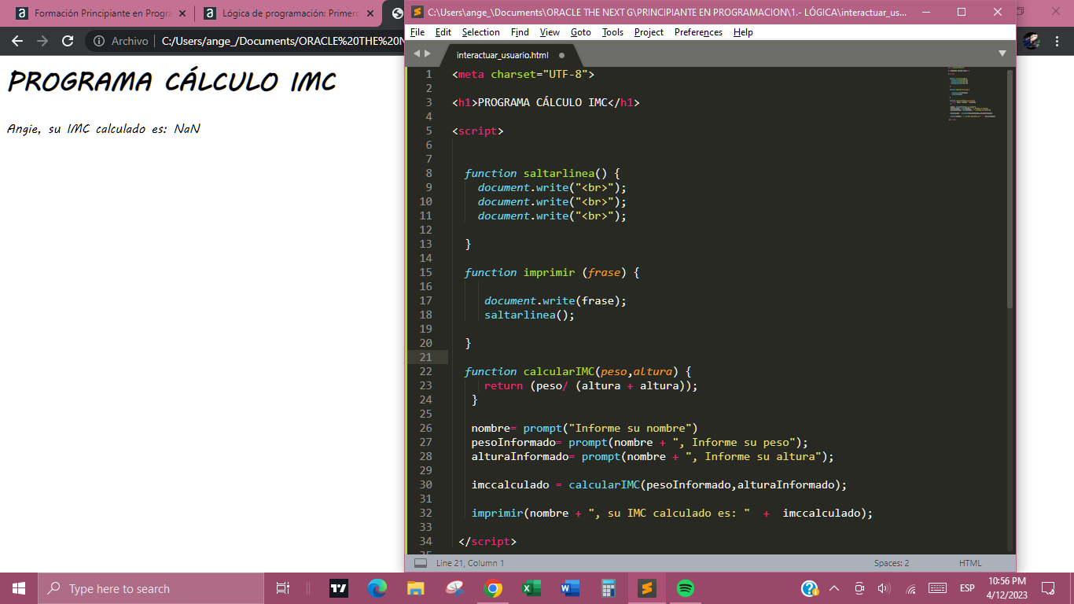Click the pesoInformado variable on line 27
Viewport: 1074px width, 604px height.
point(513,442)
